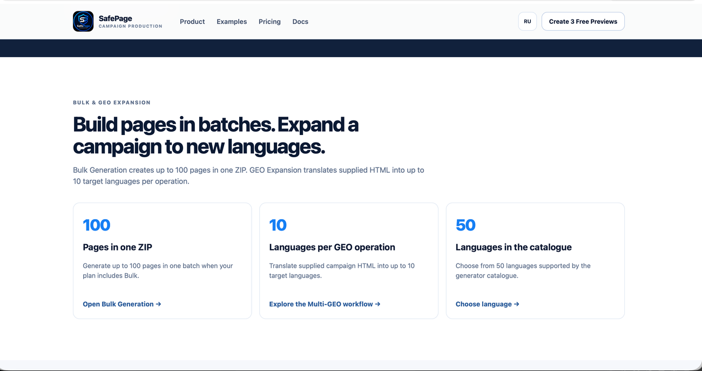Click 'Generate up to 100 pages' description
This screenshot has width=702, height=371.
pyautogui.click(x=158, y=271)
